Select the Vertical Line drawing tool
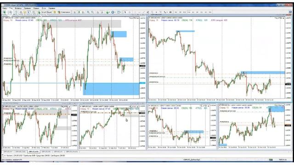294x165 pixels. pyautogui.click(x=135, y=12)
